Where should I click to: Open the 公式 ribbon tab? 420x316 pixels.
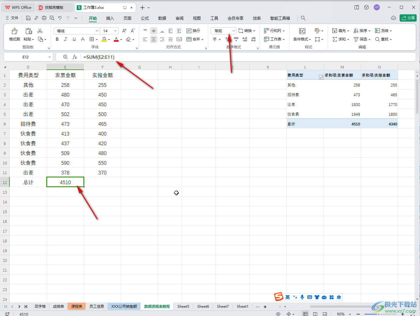[145, 18]
